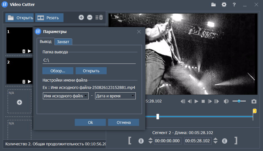Open the Дата и время dropdown
Viewport: 263px width, 151px height.
[115, 96]
